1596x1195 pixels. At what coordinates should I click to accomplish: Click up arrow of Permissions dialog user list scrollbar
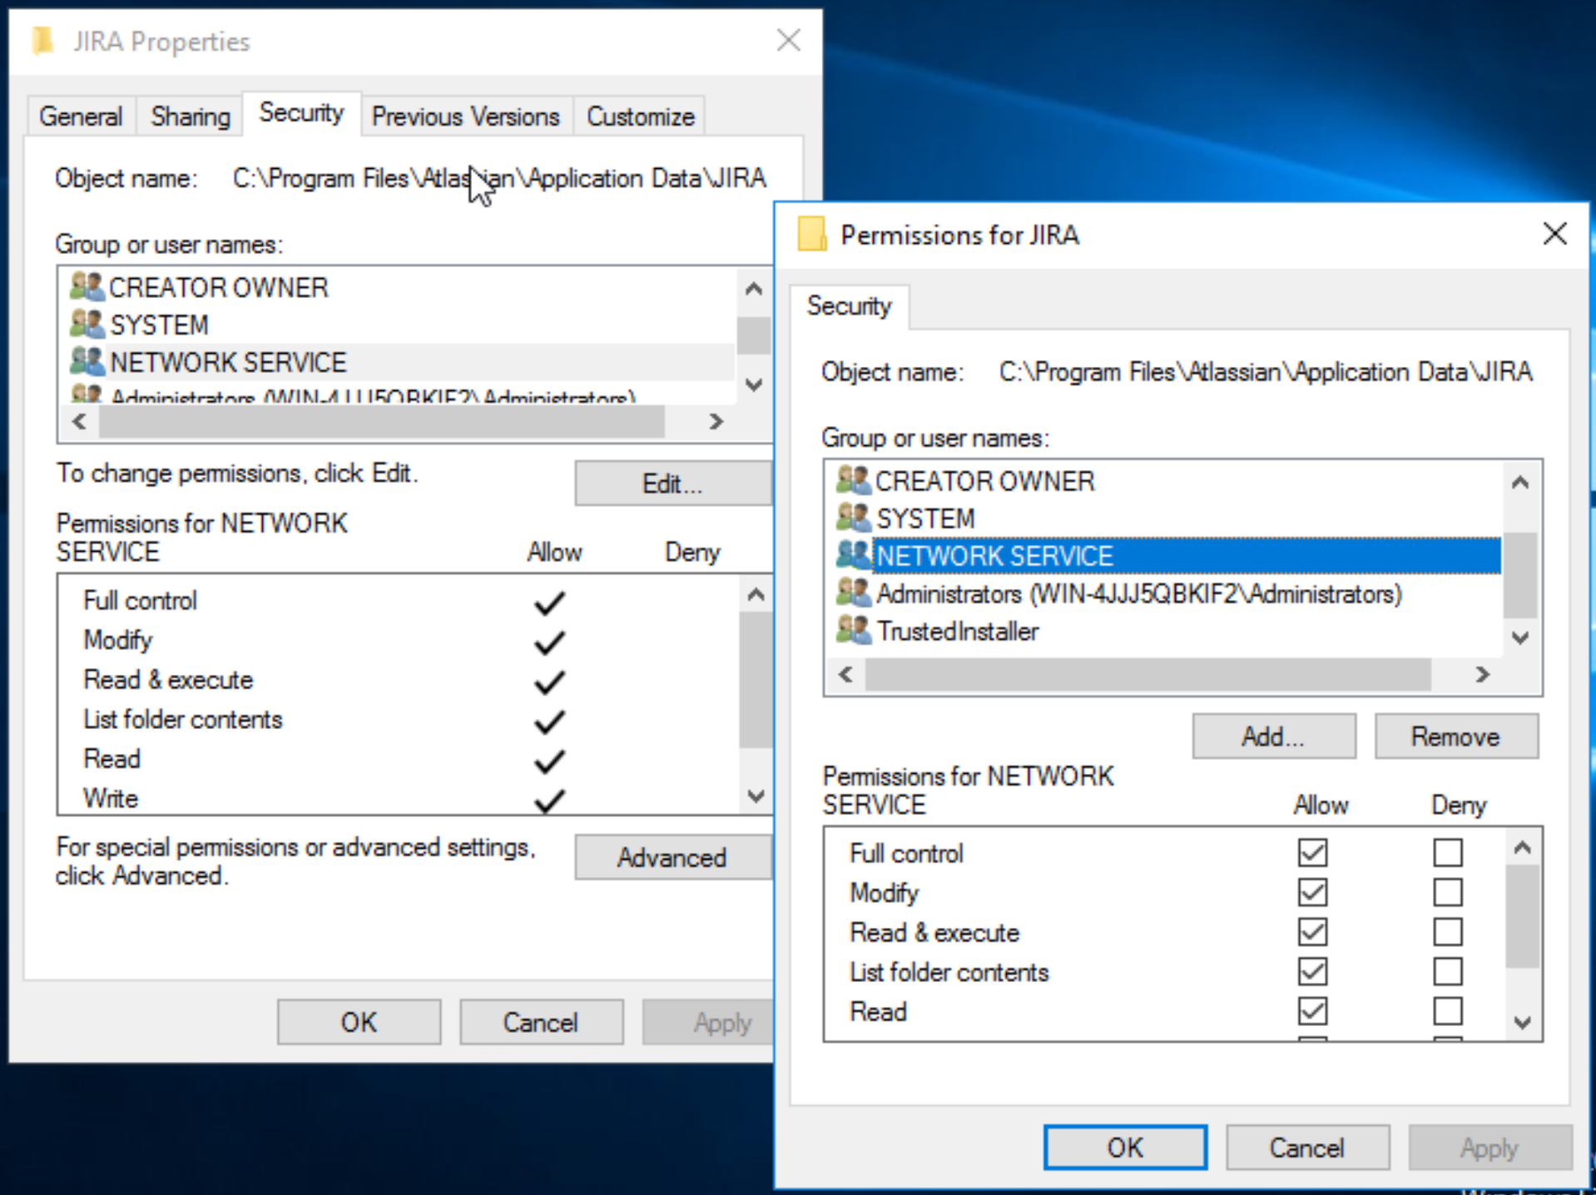[1520, 482]
